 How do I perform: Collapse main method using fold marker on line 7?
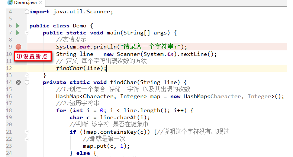click(x=27, y=33)
